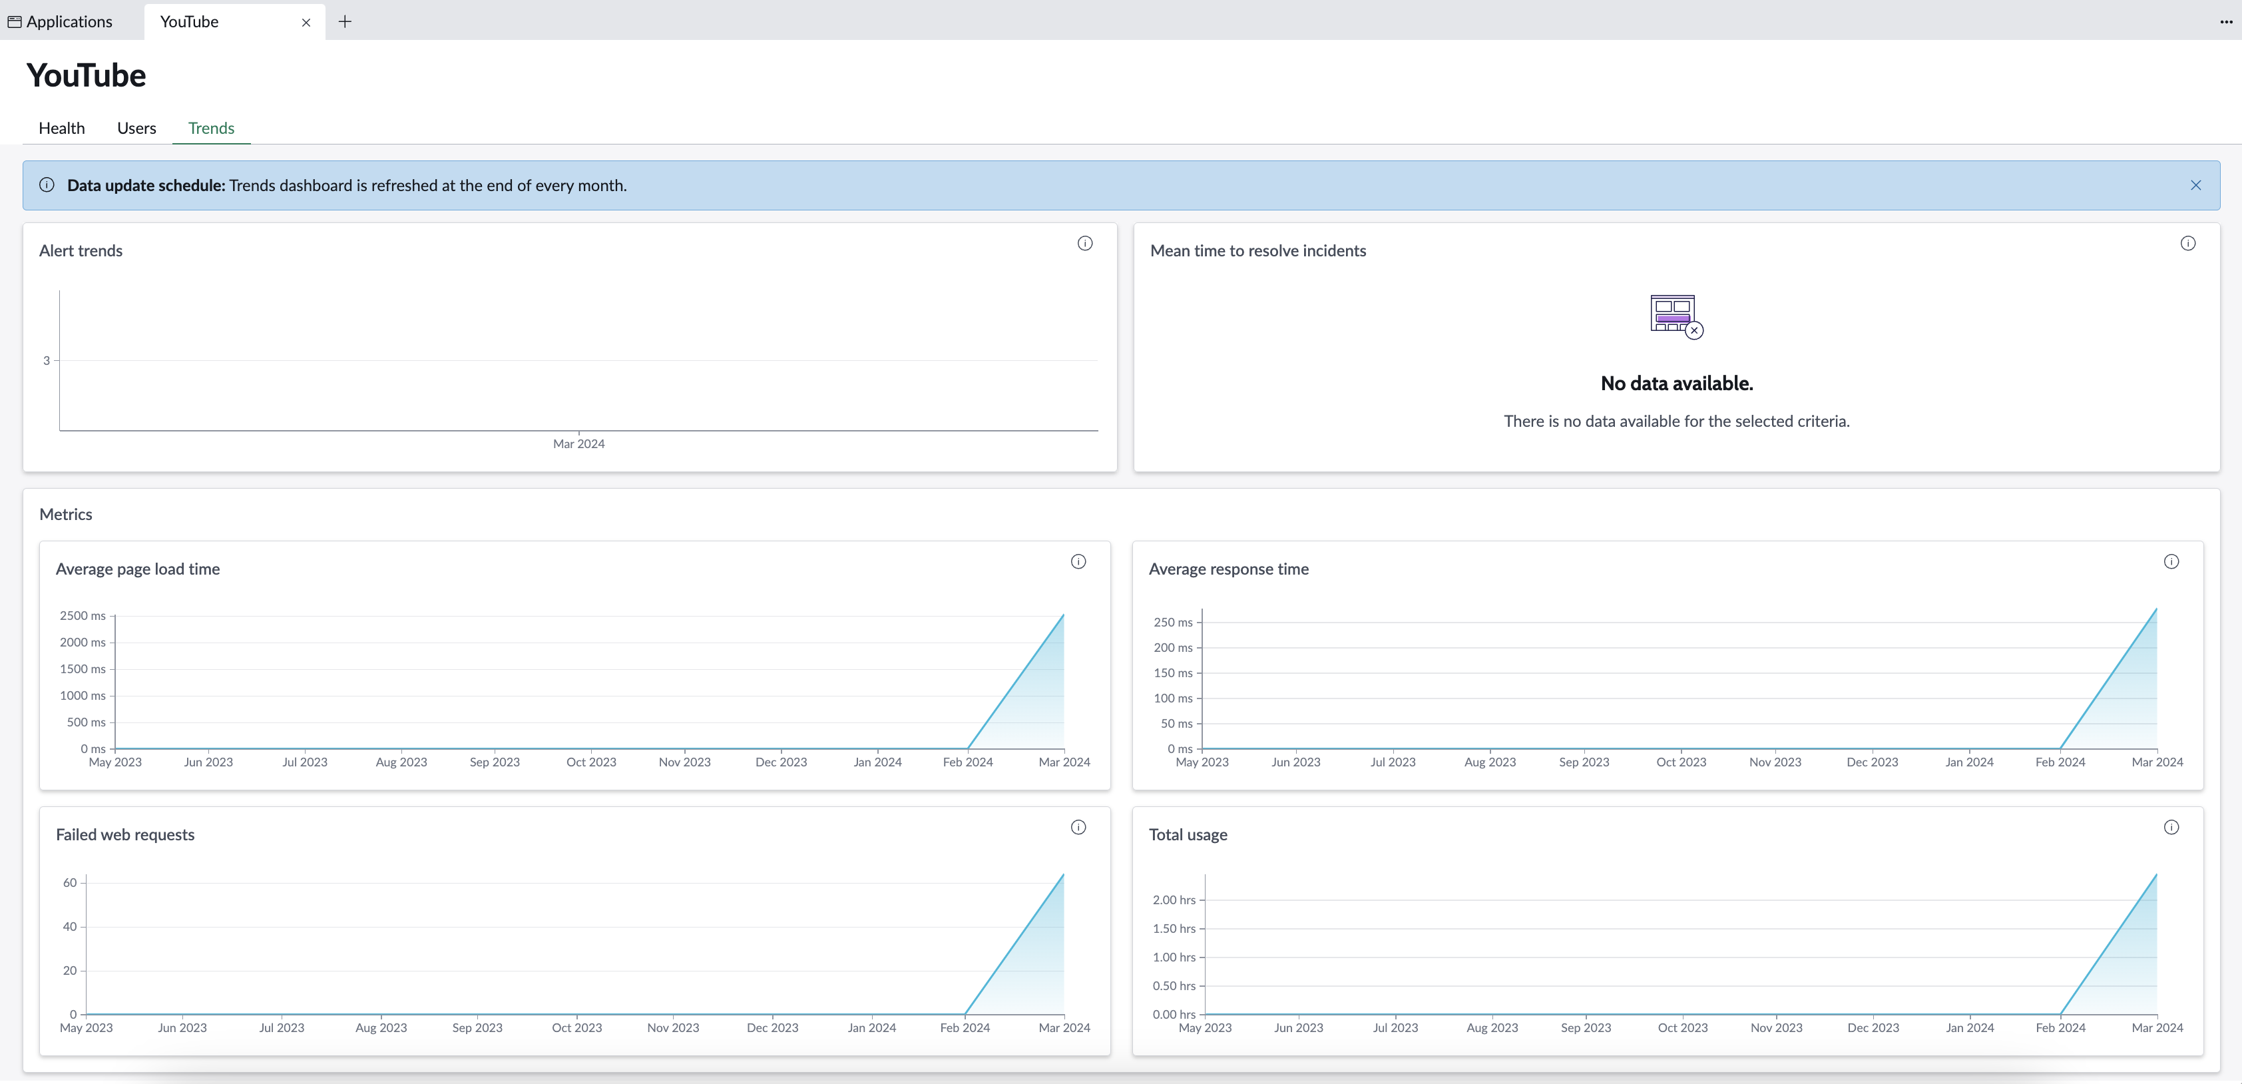2242x1084 pixels.
Task: Show info for Average response time
Action: (2171, 561)
